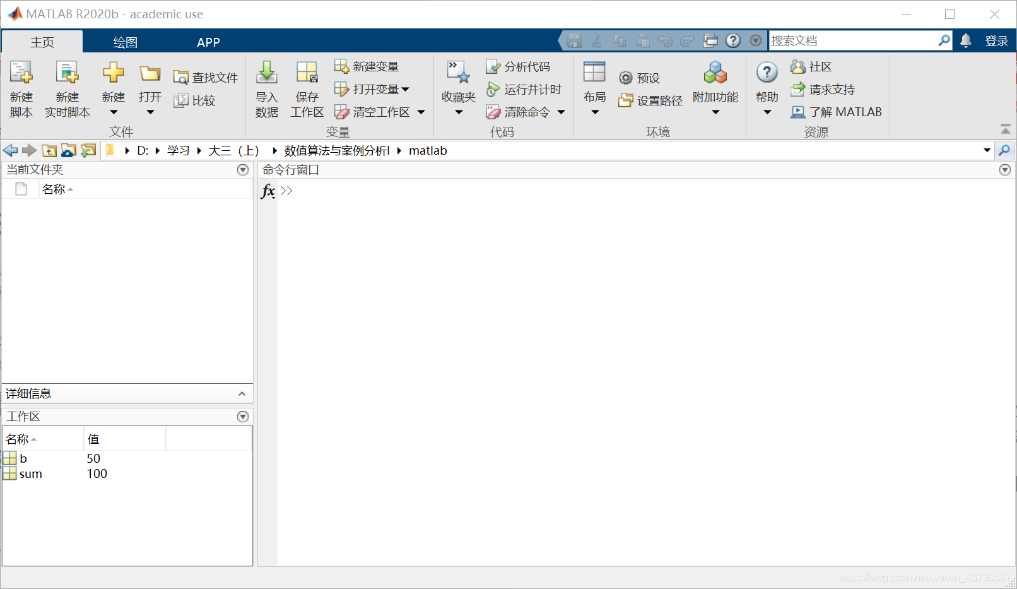Expand the Open (打开) dropdown arrow
Image resolution: width=1017 pixels, height=589 pixels.
[150, 112]
